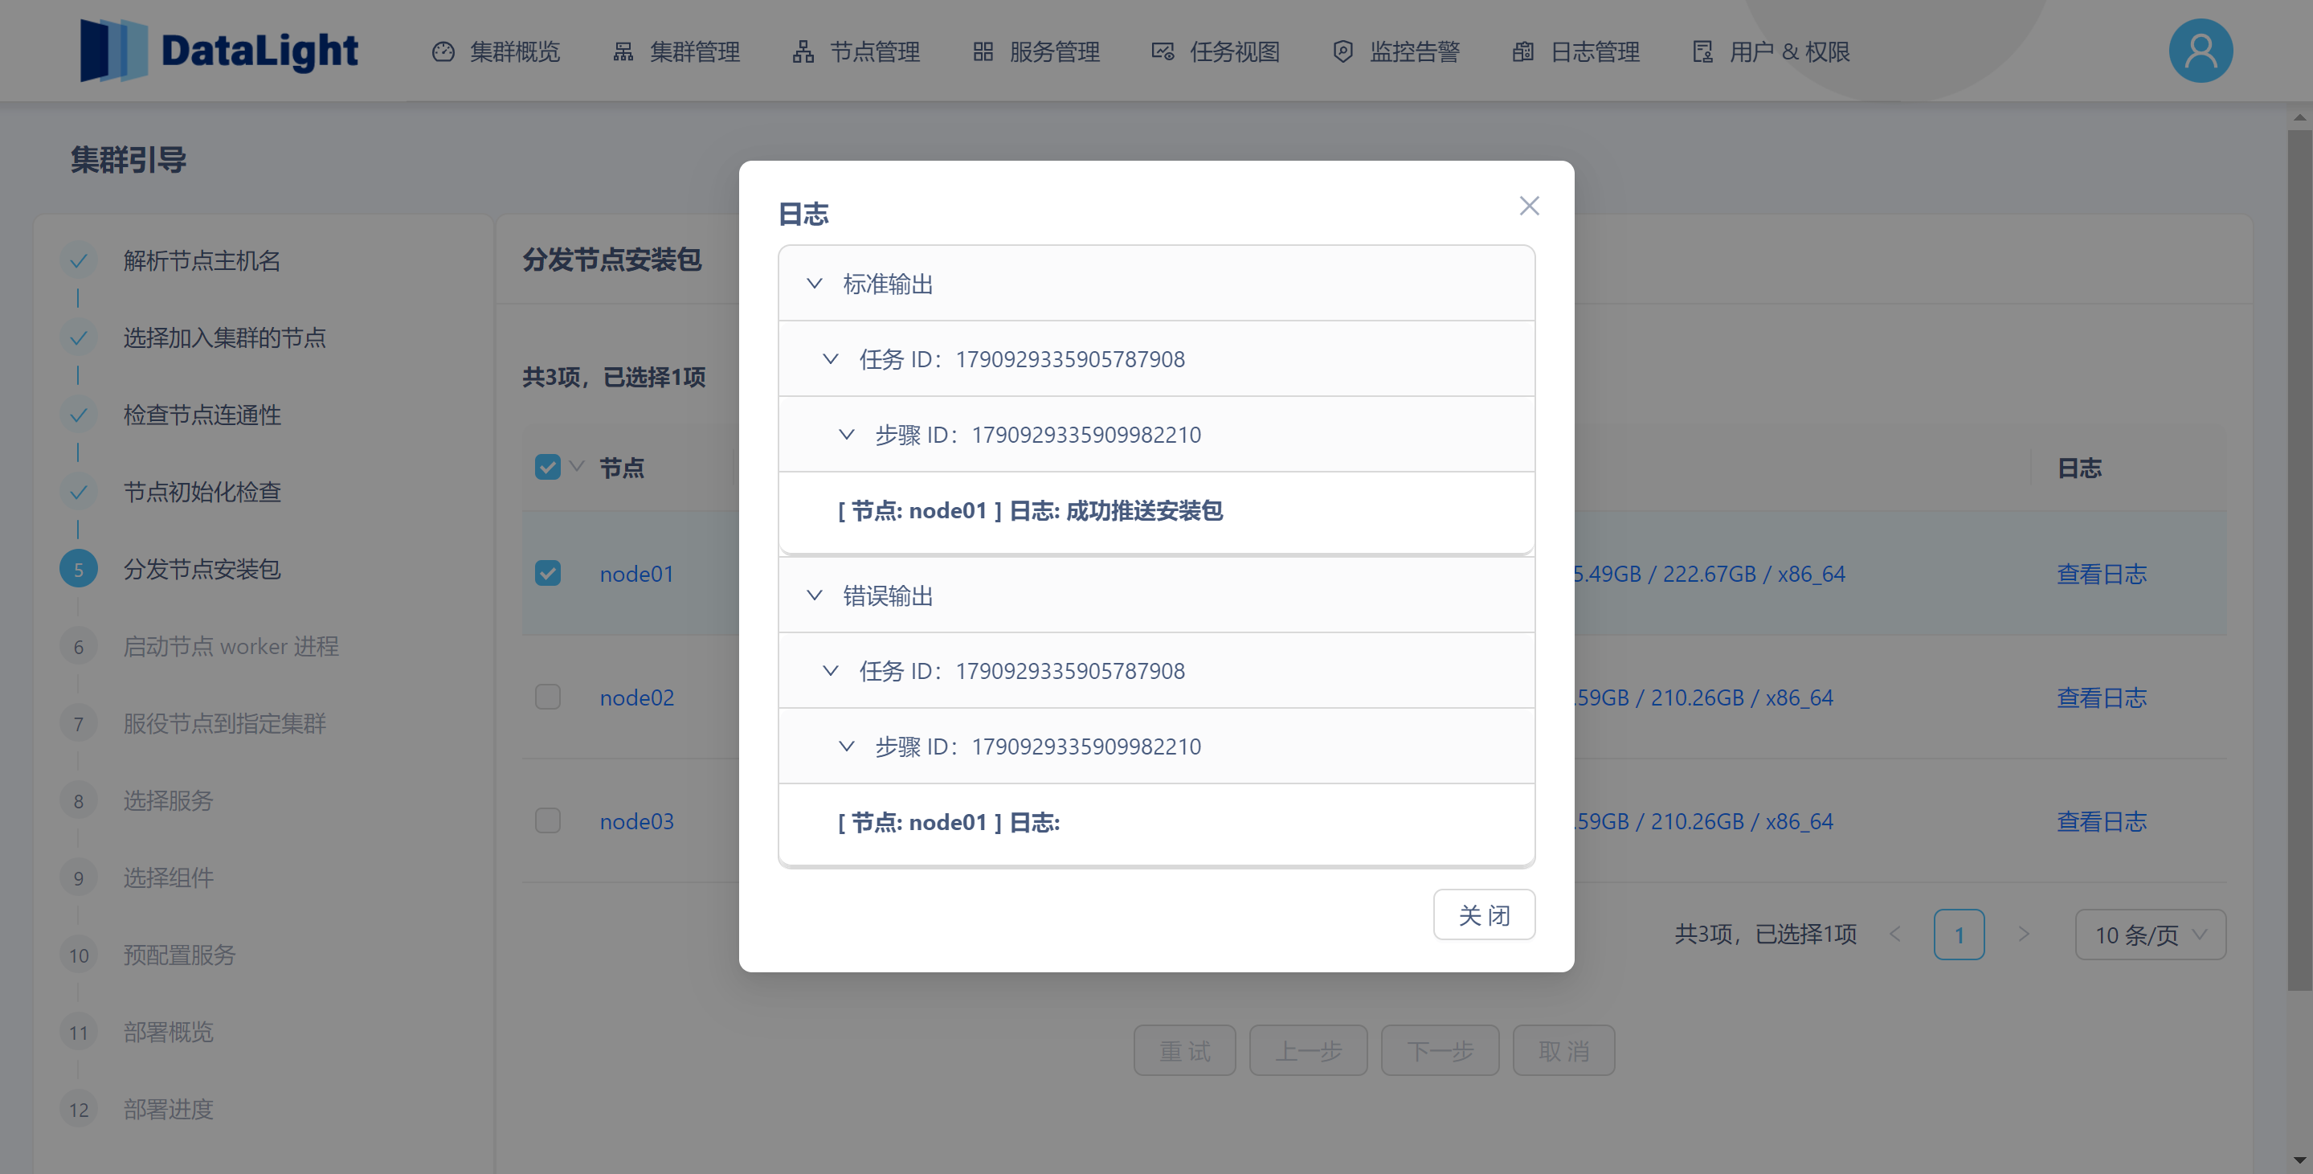Click step 5 circle 分发节点安装包
The image size is (2313, 1174).
[78, 570]
